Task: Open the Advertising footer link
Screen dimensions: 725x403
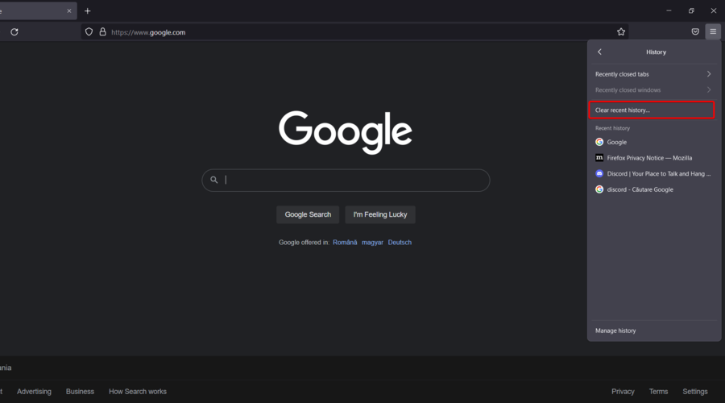Action: (34, 392)
